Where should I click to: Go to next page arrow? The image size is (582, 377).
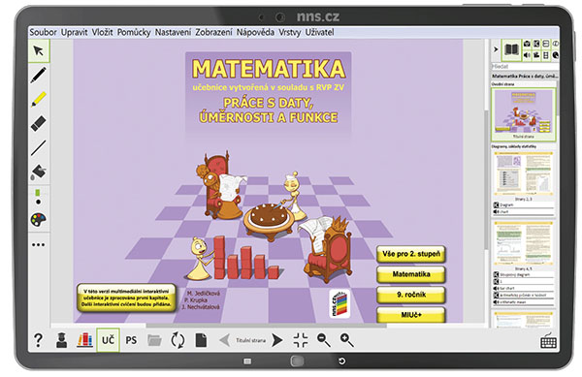tap(276, 340)
